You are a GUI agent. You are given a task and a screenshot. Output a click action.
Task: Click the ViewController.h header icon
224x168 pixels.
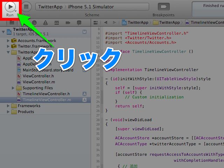(19, 76)
